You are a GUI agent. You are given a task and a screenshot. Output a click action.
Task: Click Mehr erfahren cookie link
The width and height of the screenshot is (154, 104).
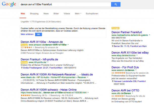[27, 34]
